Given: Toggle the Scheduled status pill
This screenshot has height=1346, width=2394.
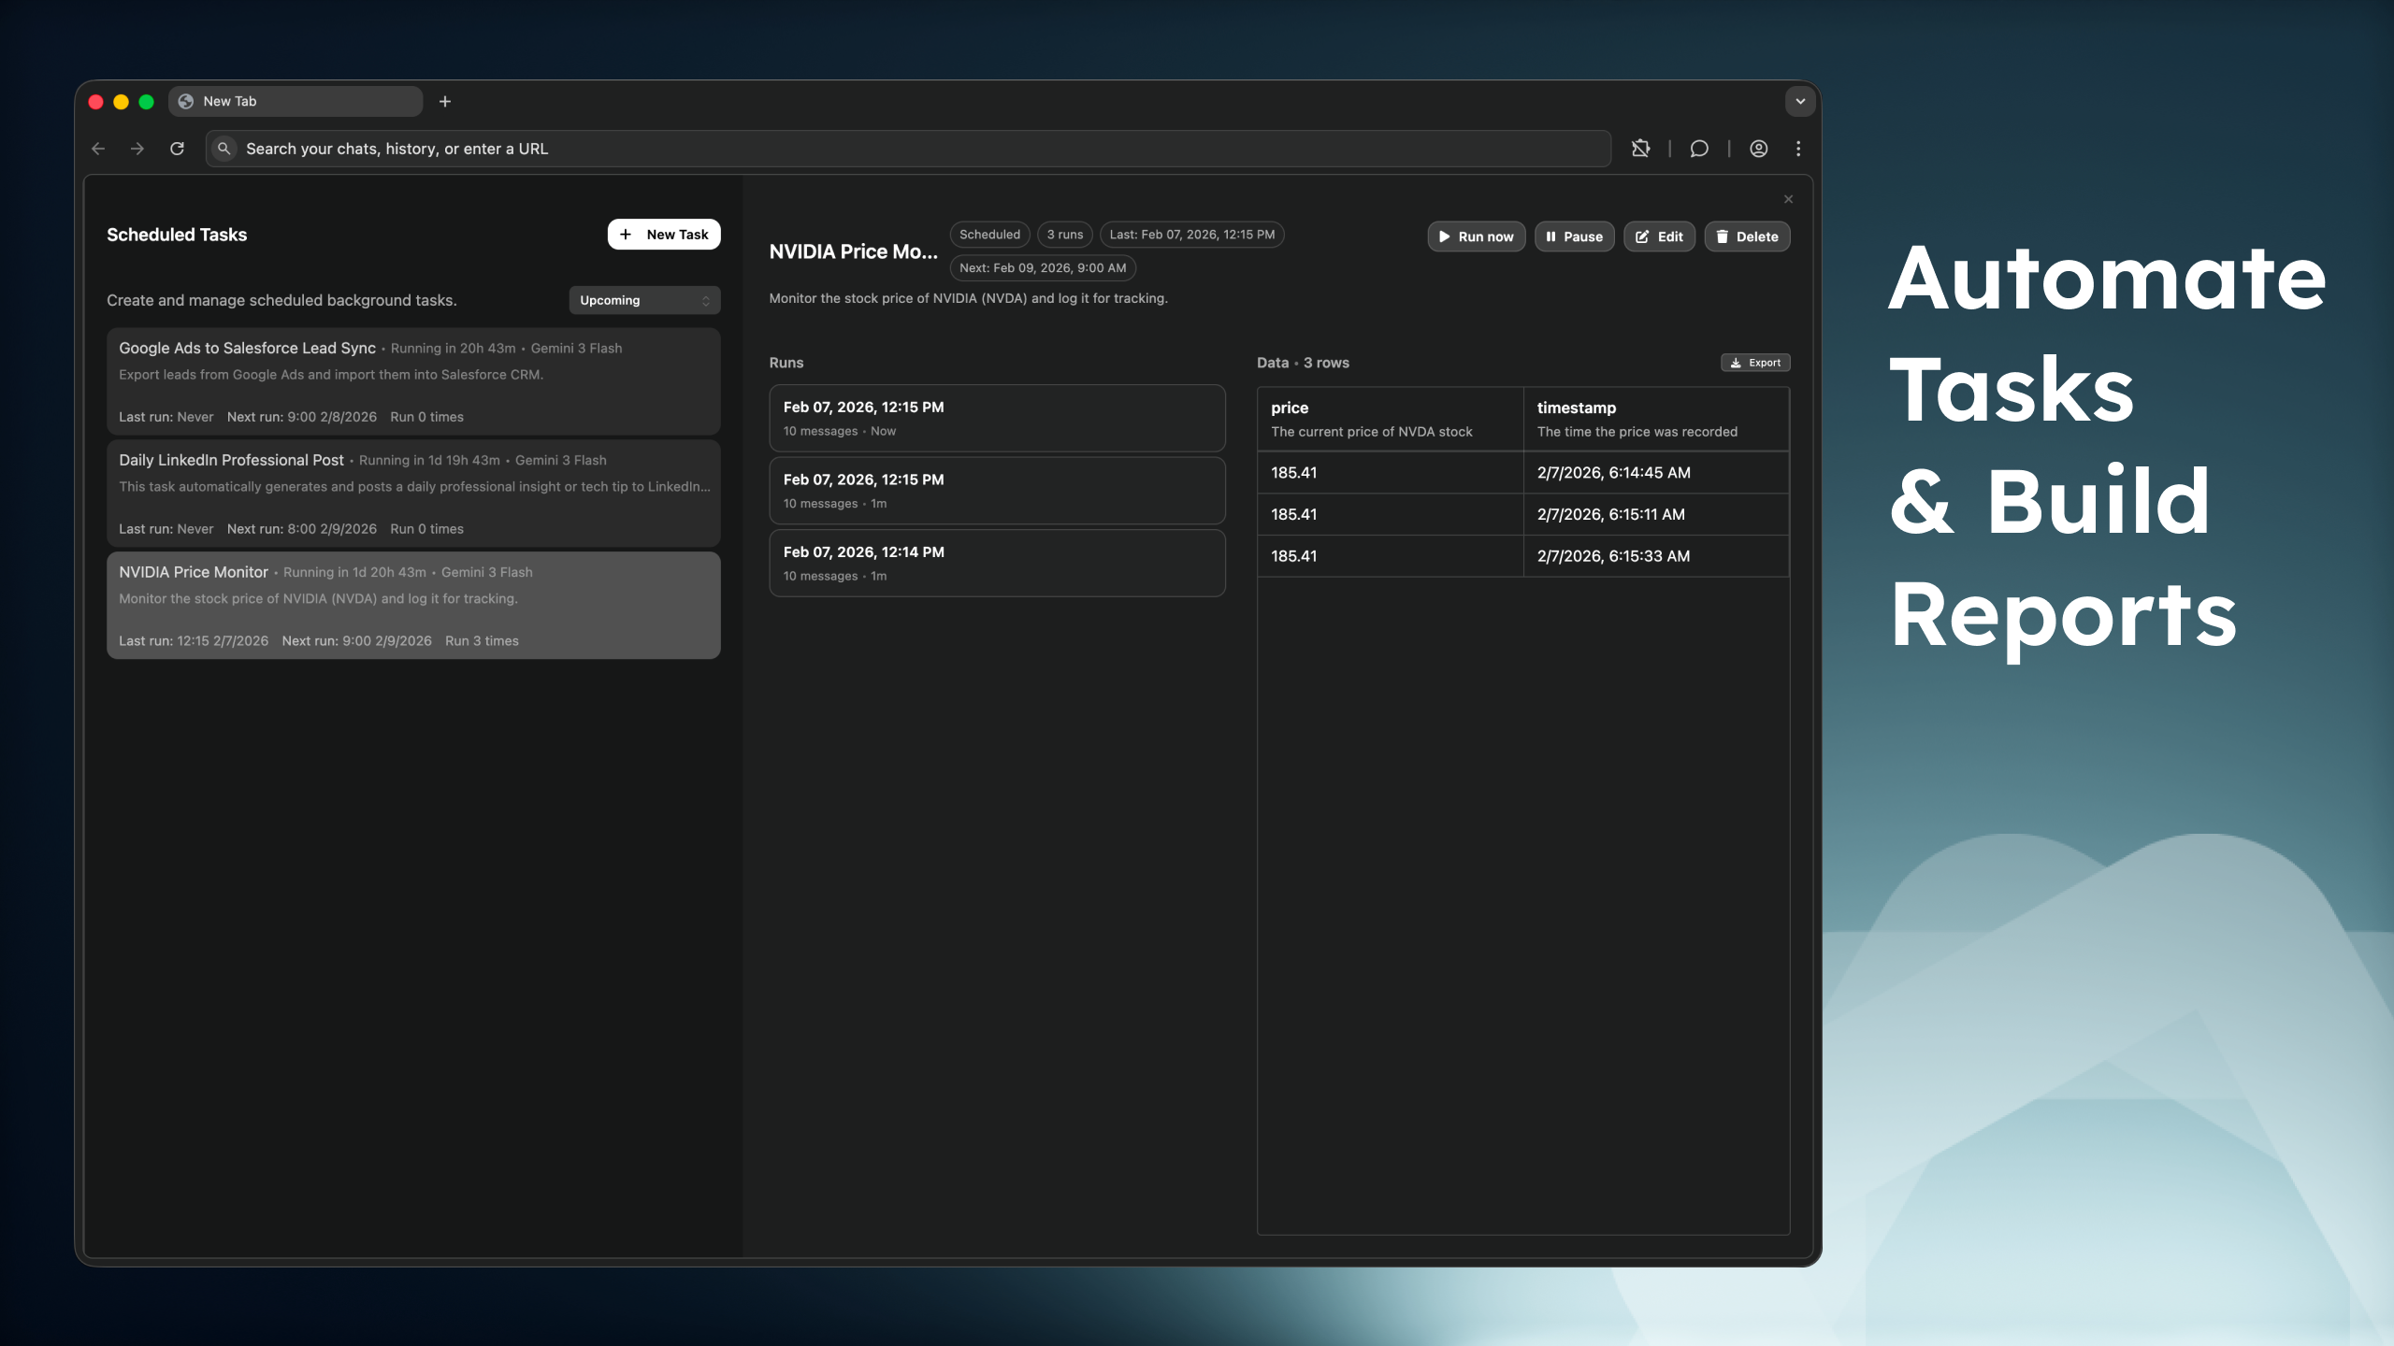Looking at the screenshot, I should pyautogui.click(x=988, y=235).
